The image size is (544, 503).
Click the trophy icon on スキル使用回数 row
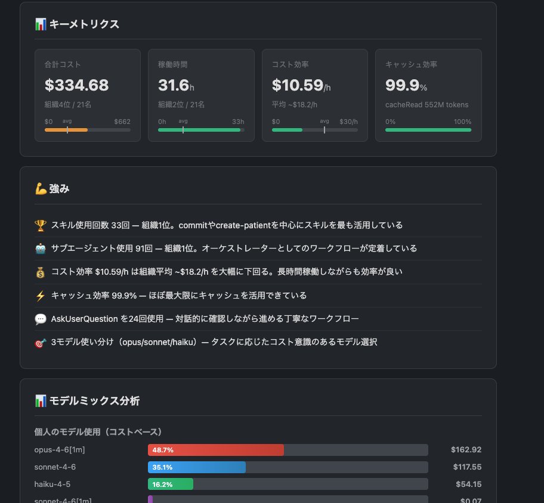(x=41, y=225)
